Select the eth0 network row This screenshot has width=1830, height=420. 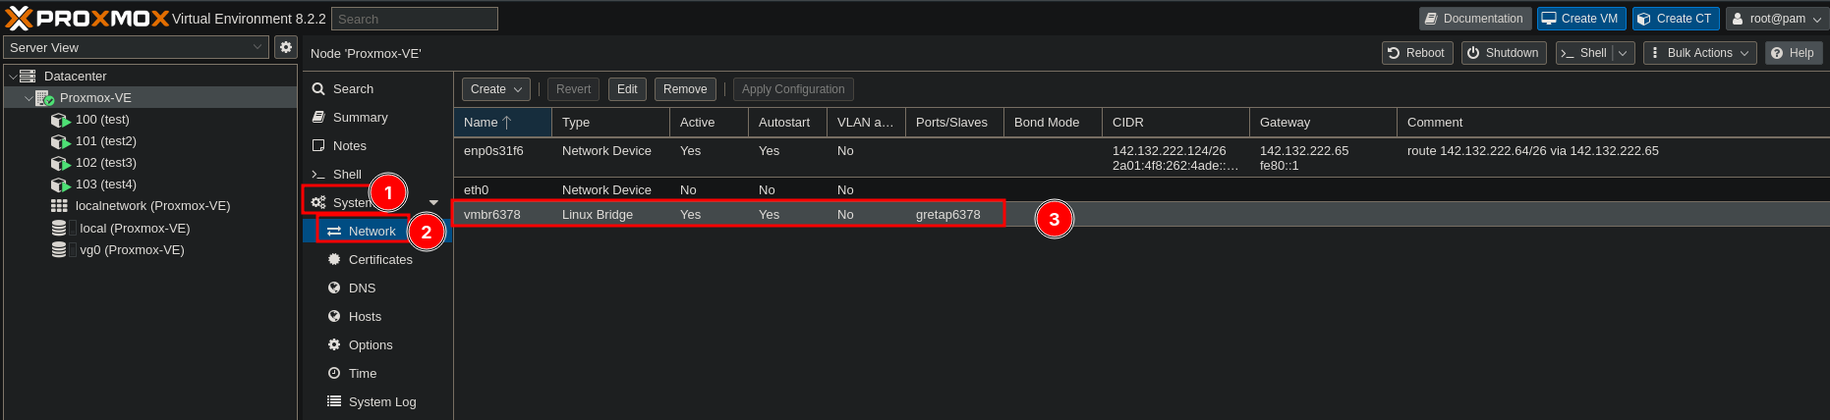coord(1141,190)
